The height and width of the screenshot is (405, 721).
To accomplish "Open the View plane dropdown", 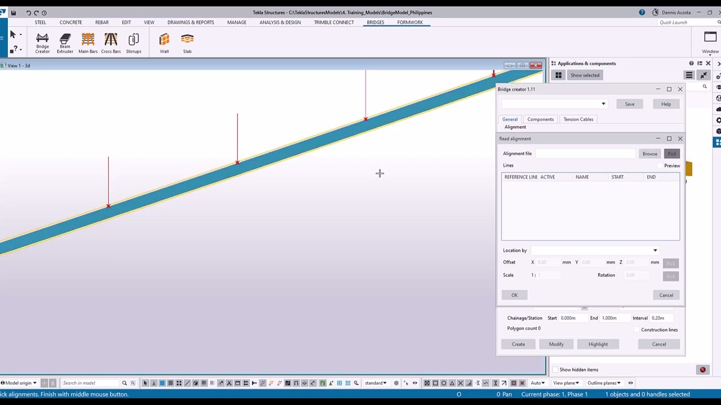I will click(x=566, y=383).
